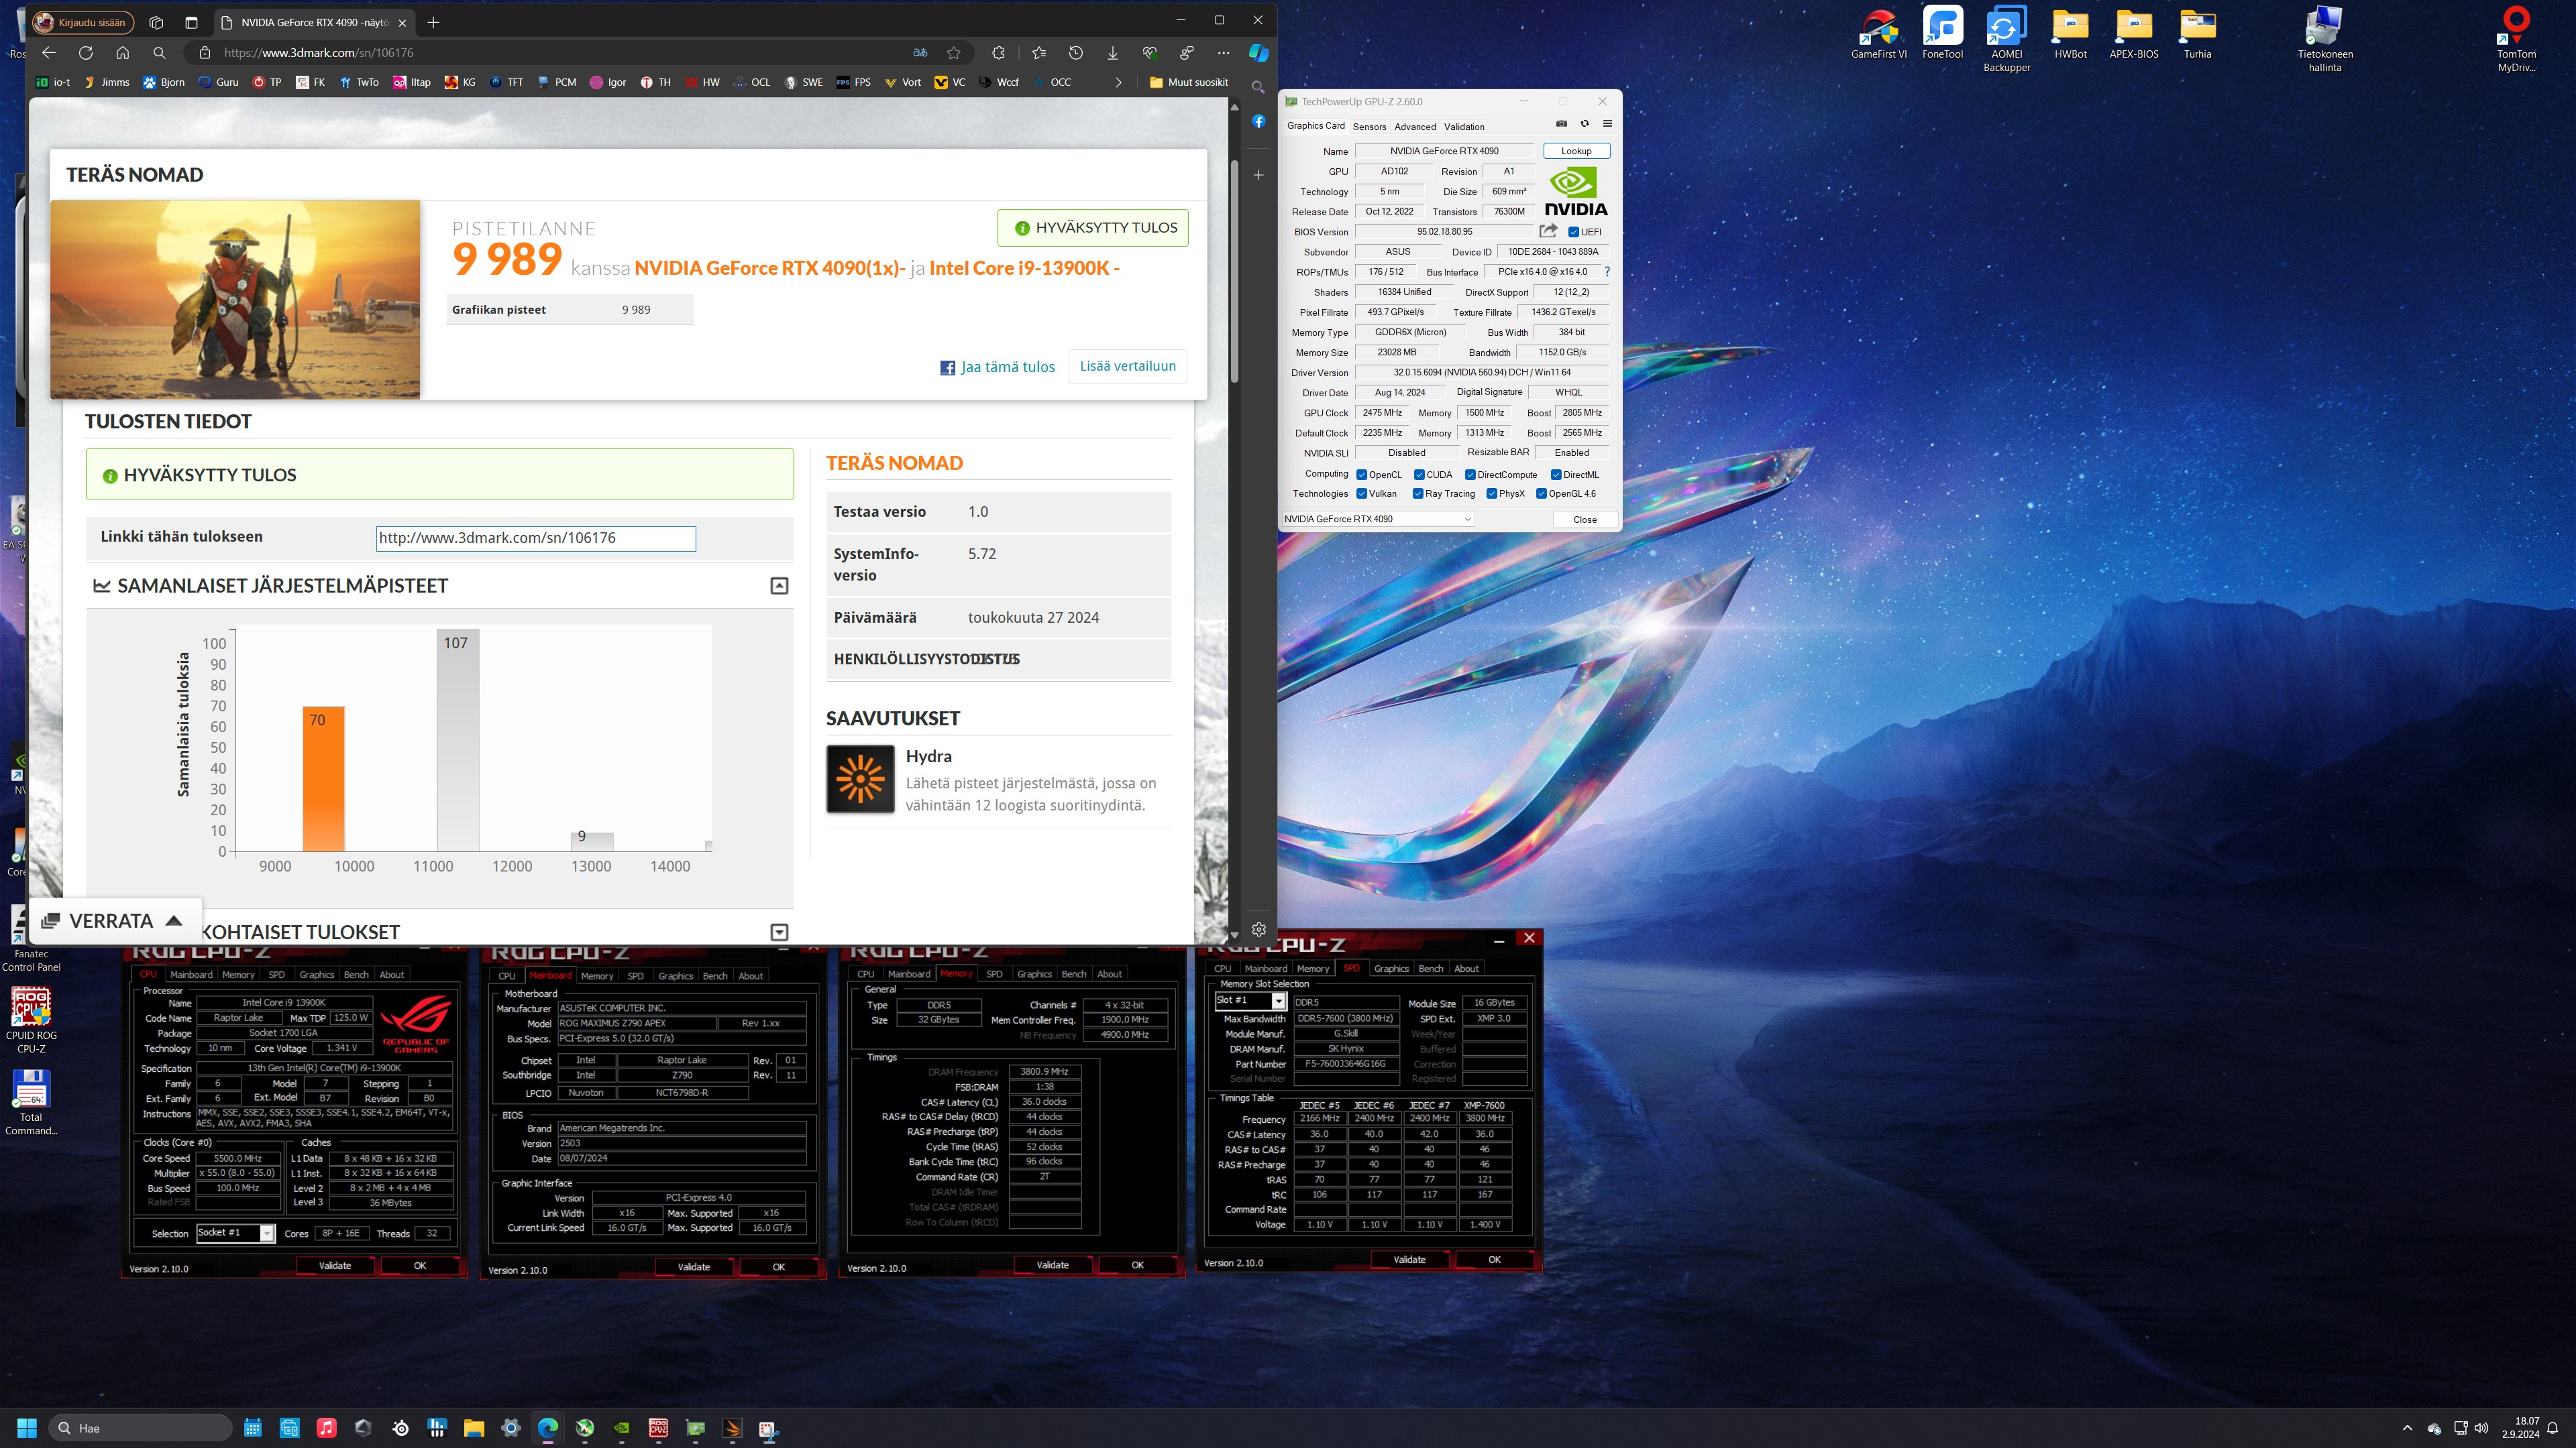Click the browser back arrow

49,53
